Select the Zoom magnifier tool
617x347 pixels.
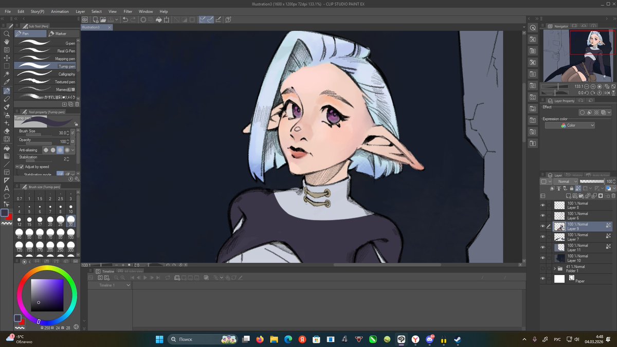click(7, 33)
